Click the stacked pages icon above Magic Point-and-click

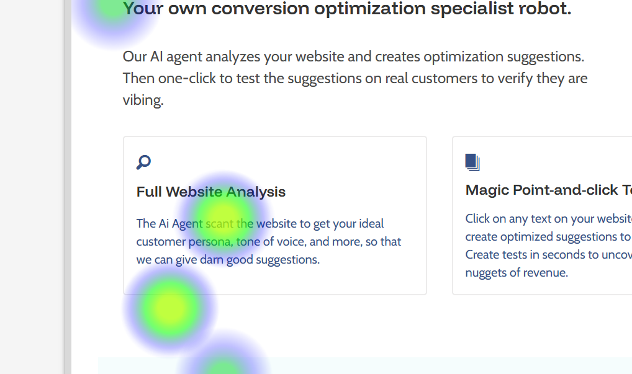click(x=472, y=161)
